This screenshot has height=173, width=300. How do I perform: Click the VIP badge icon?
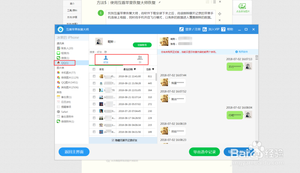pos(205,29)
